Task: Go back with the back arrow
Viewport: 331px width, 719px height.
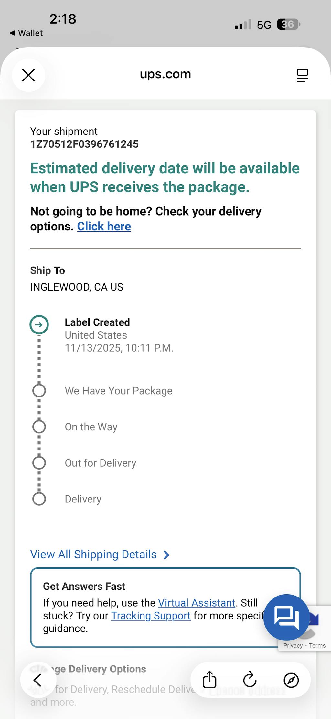Action: point(37,680)
